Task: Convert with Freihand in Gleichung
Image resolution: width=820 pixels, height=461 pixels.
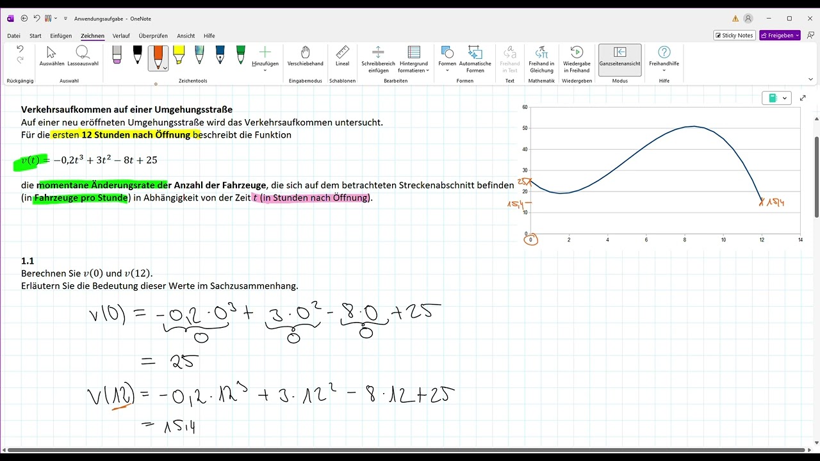Action: tap(542, 60)
